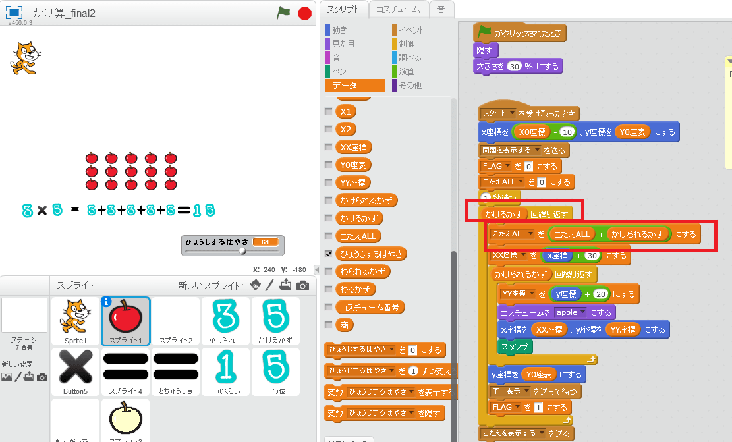732x442 pixels.
Task: Select the Button5 X sprite
Action: (76, 372)
